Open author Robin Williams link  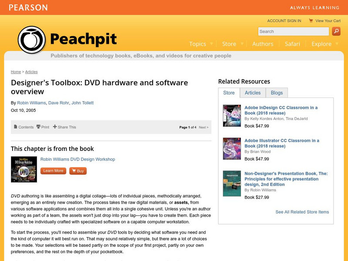pyautogui.click(x=31, y=103)
